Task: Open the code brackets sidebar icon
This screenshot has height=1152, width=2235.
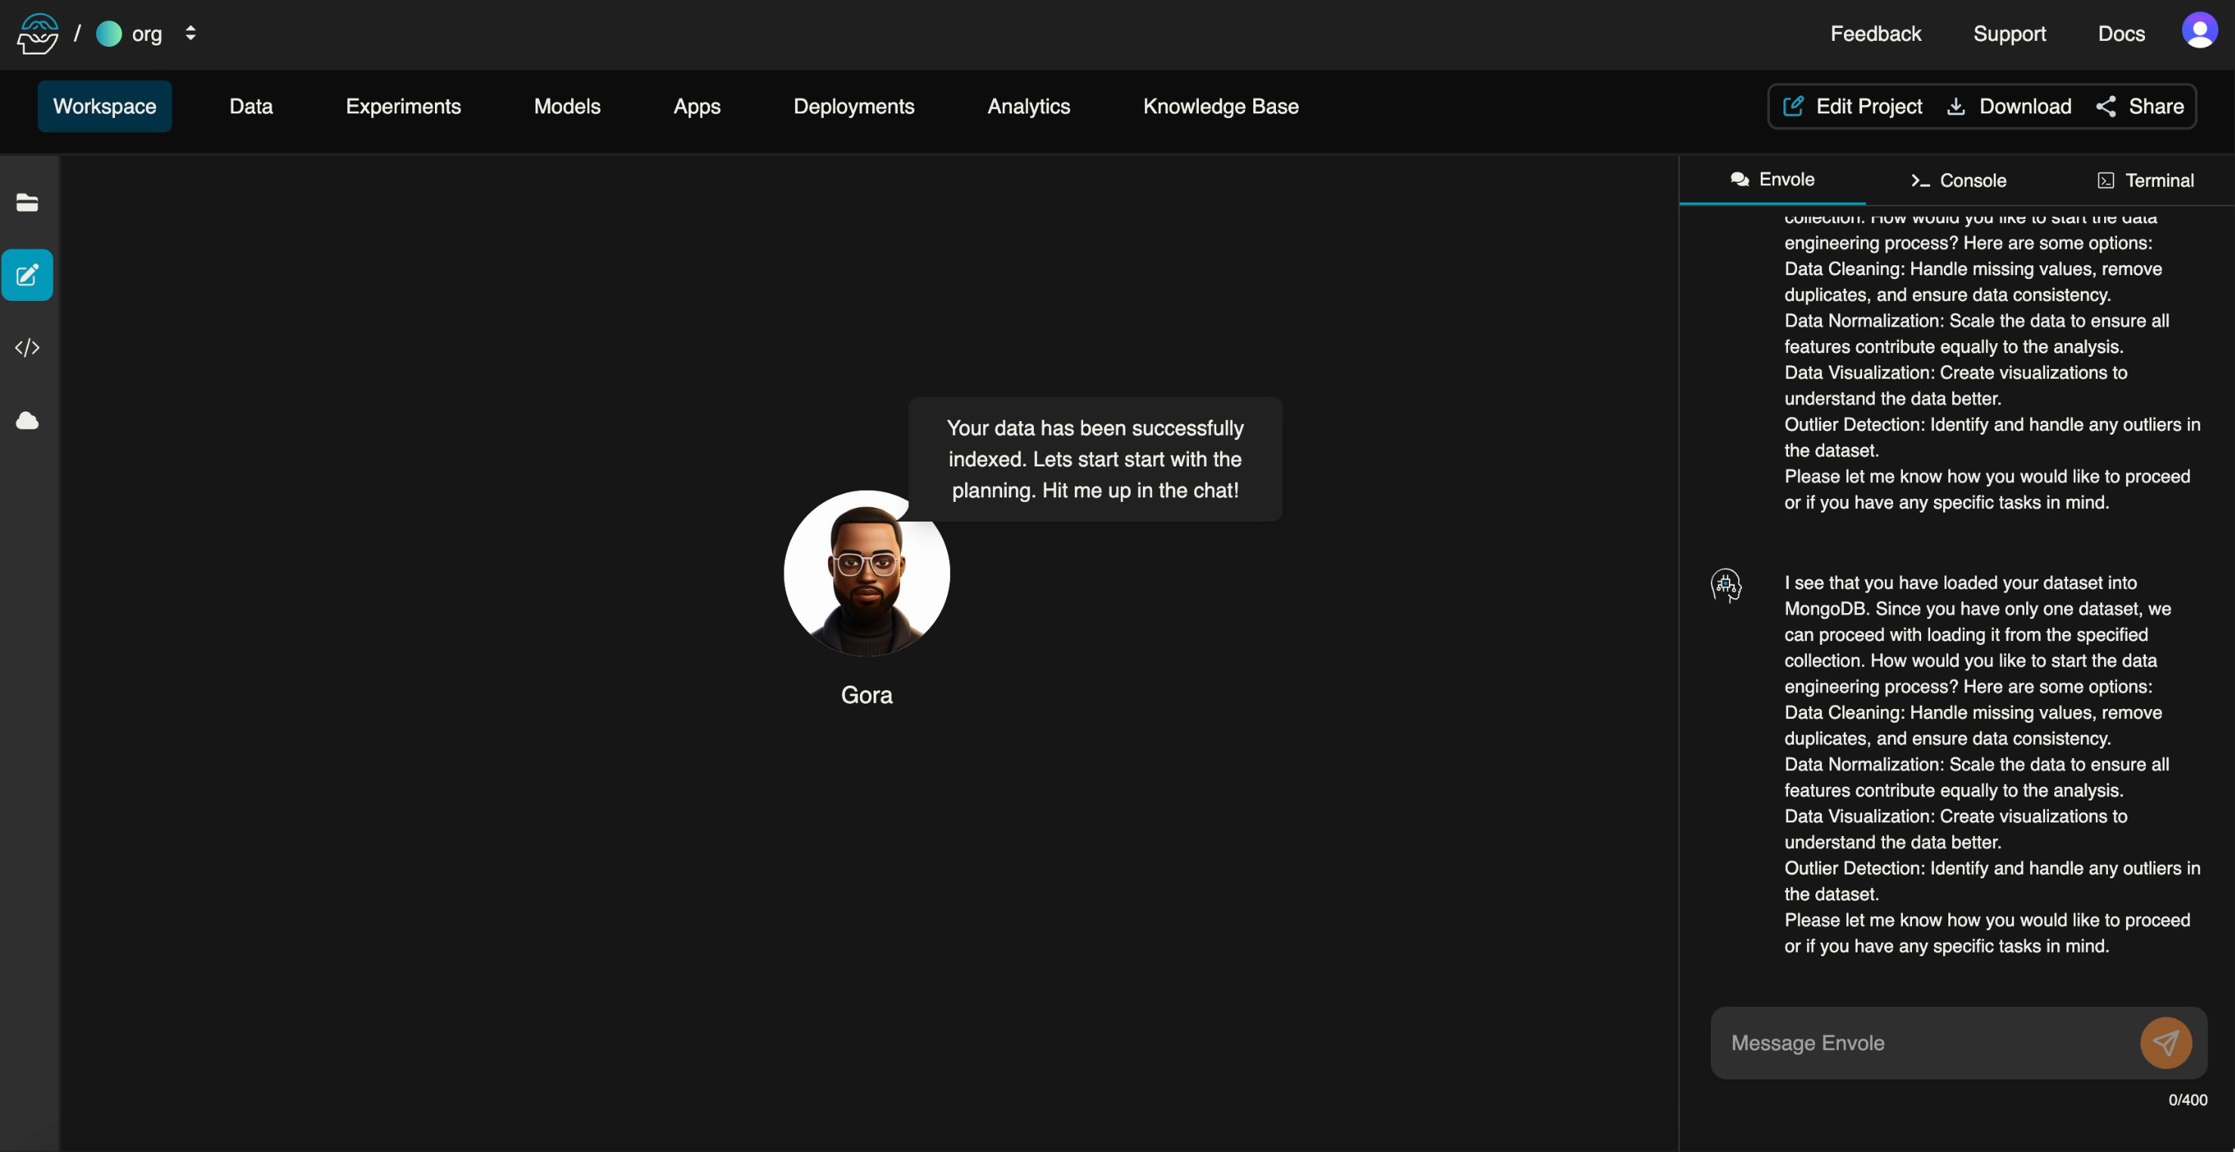Action: coord(27,348)
